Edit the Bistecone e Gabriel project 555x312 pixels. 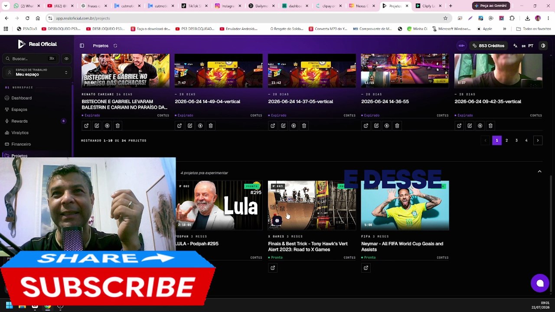click(97, 126)
